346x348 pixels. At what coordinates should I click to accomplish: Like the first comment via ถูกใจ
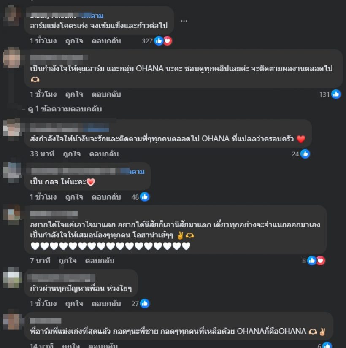pos(74,41)
